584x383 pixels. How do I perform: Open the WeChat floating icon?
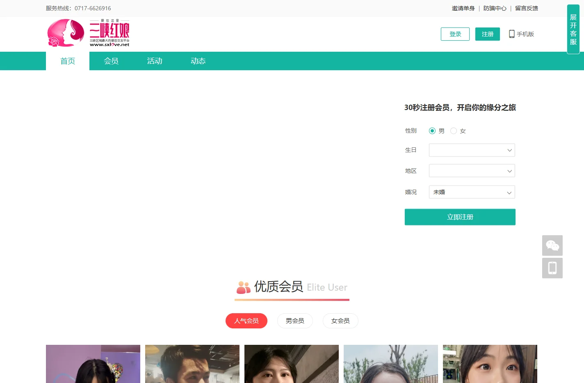pos(552,245)
